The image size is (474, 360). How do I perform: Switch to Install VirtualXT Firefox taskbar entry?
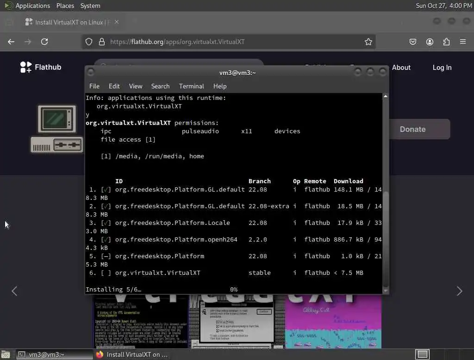tap(132, 354)
